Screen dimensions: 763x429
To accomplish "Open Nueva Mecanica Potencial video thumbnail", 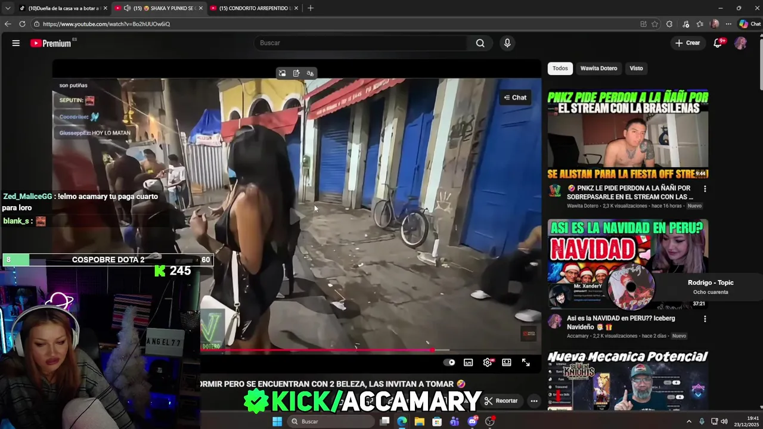I will coord(628,380).
